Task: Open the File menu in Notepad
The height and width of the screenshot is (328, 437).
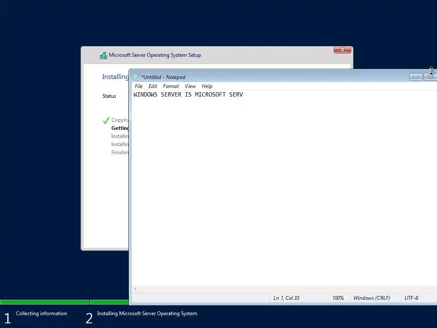Action: [139, 86]
